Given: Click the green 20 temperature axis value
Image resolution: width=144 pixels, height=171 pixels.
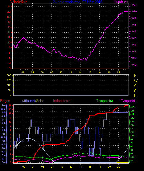Looking at the screenshot, I should coord(133,118).
